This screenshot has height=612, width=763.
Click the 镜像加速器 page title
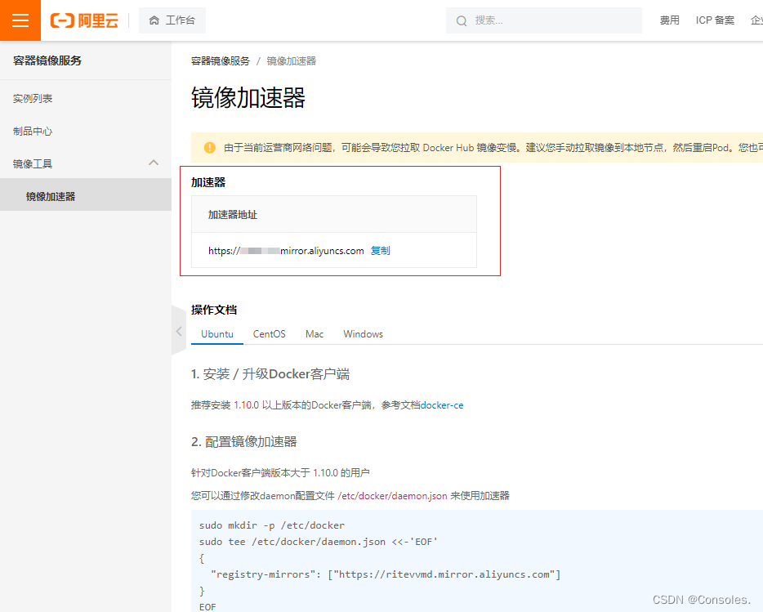[248, 98]
